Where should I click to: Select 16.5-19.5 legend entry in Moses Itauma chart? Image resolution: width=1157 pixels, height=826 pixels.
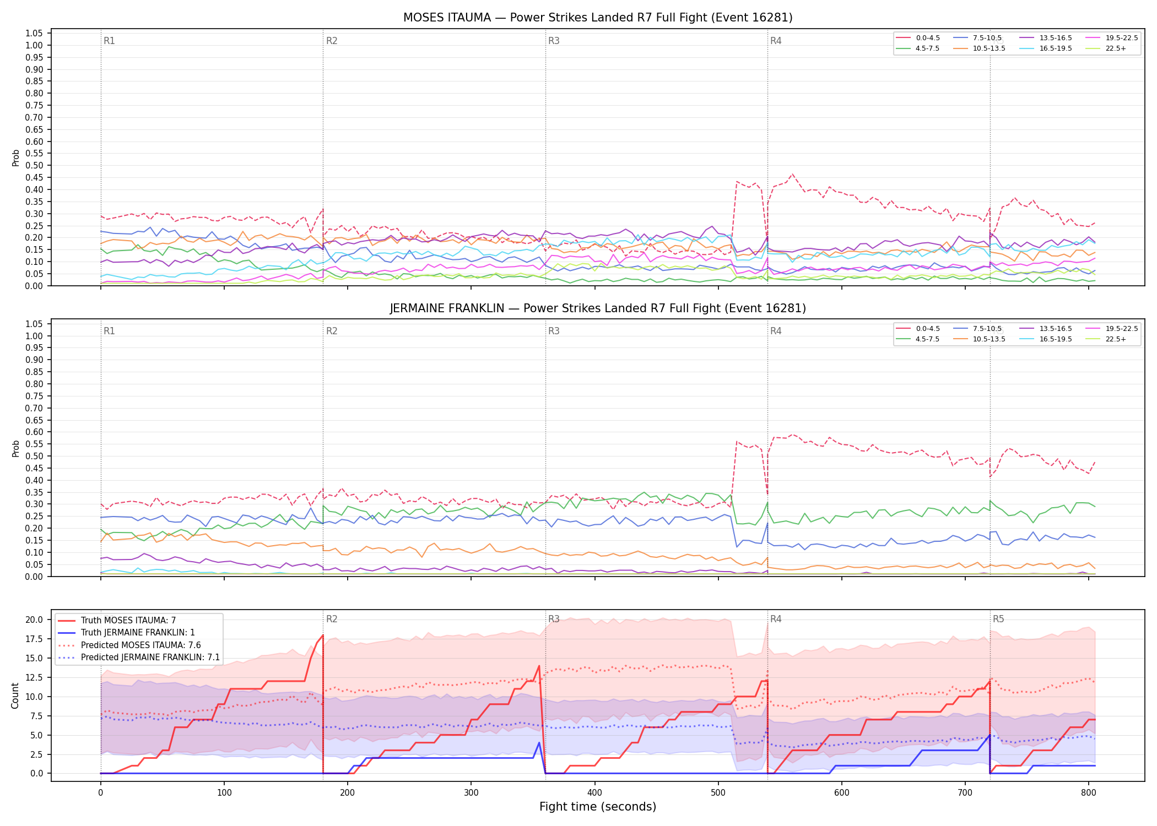(1046, 48)
